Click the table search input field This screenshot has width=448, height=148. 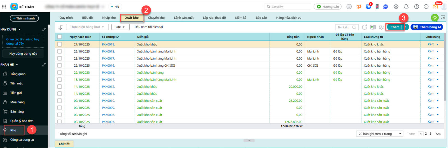pyautogui.click(x=344, y=27)
